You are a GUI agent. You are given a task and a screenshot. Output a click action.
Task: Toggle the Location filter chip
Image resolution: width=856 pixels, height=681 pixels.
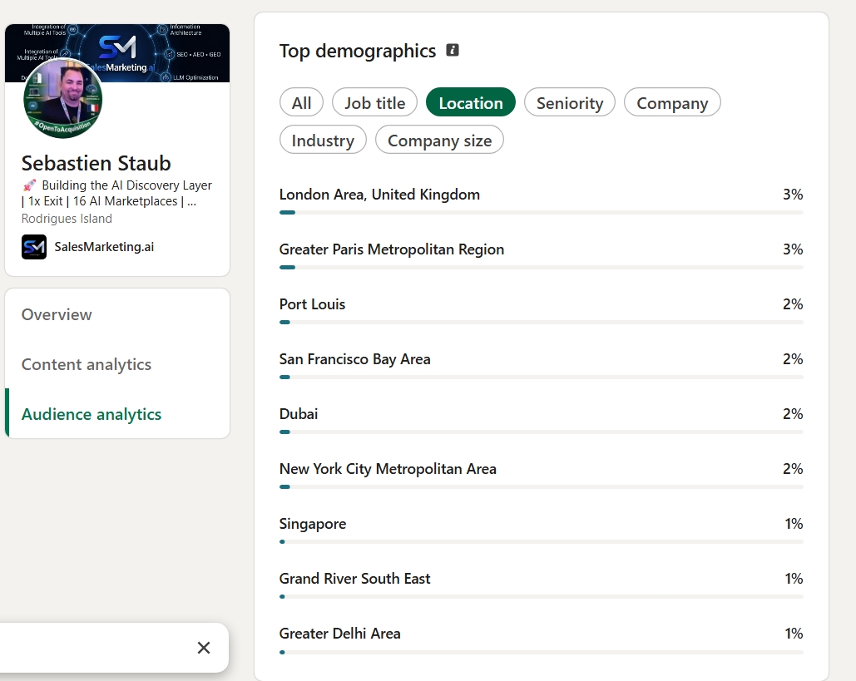coord(471,102)
